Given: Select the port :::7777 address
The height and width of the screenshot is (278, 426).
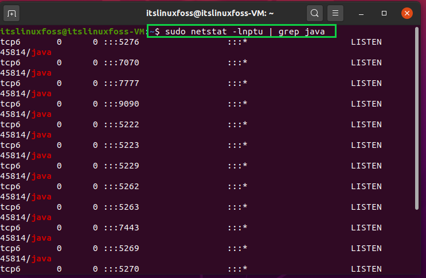Looking at the screenshot, I should [x=122, y=83].
